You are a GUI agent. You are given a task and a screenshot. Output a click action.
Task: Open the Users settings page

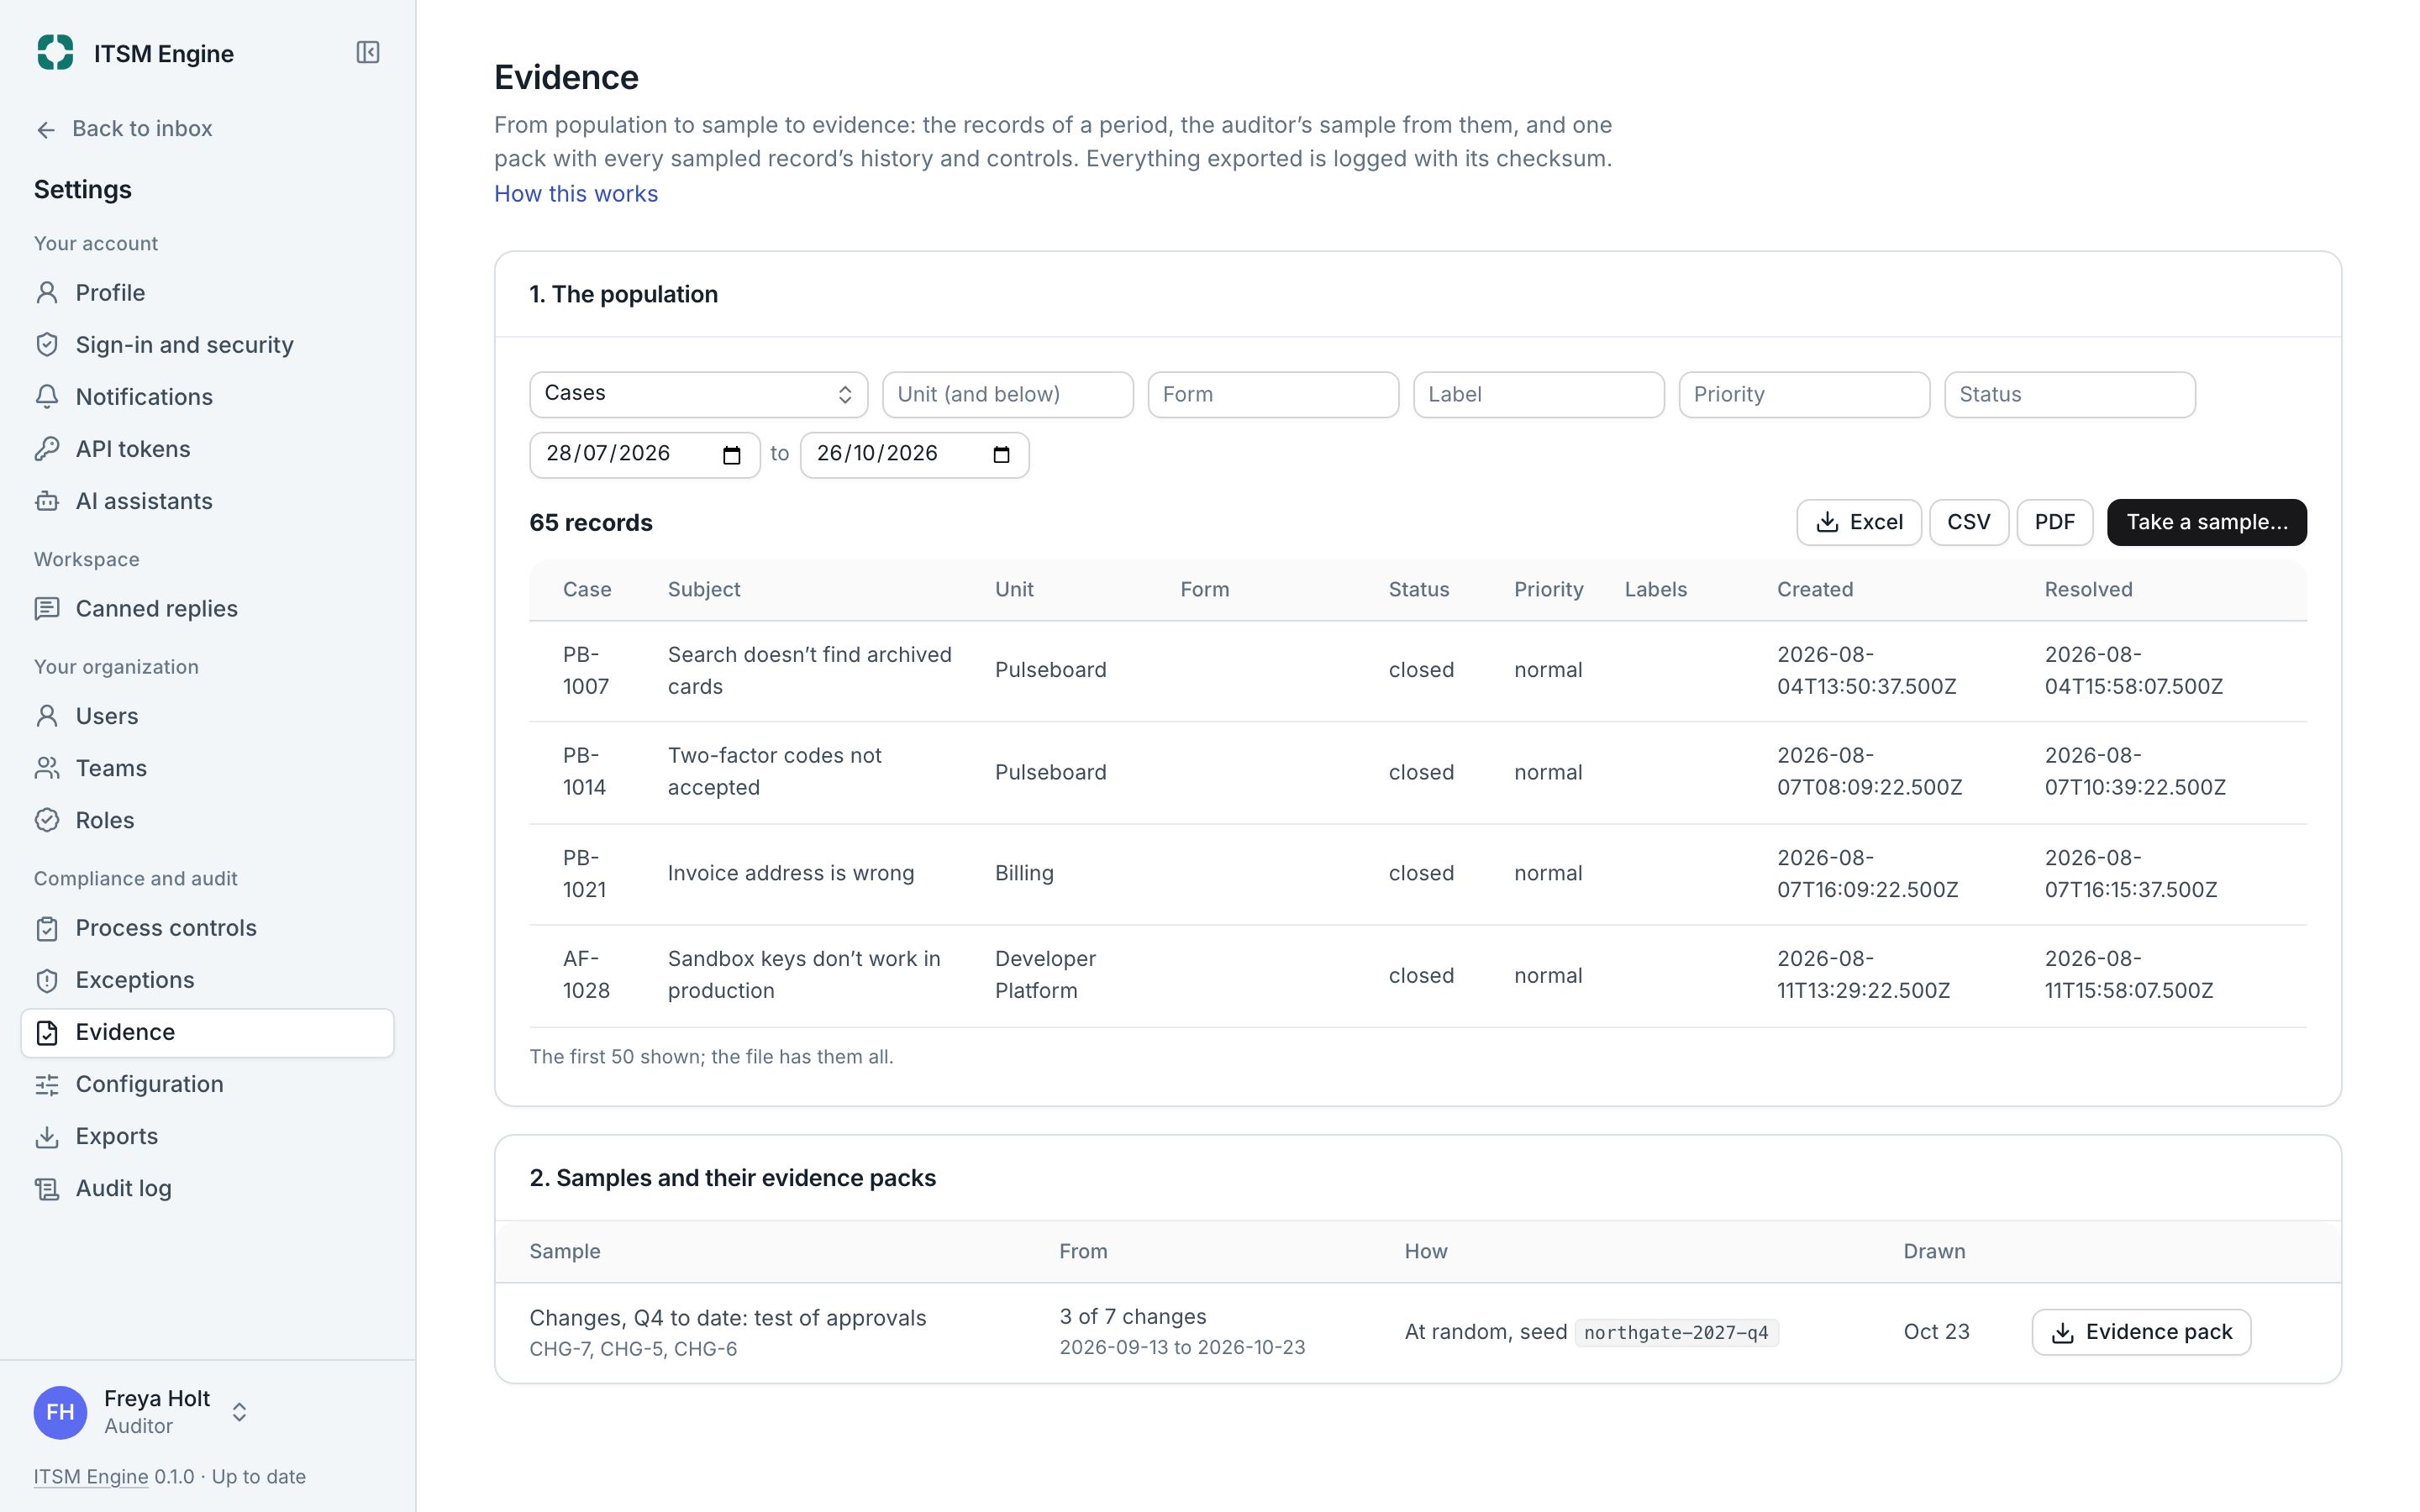[207, 716]
